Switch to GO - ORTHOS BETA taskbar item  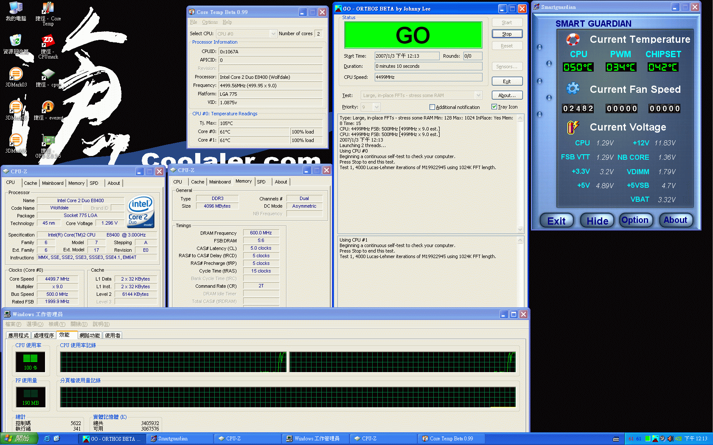coord(112,439)
